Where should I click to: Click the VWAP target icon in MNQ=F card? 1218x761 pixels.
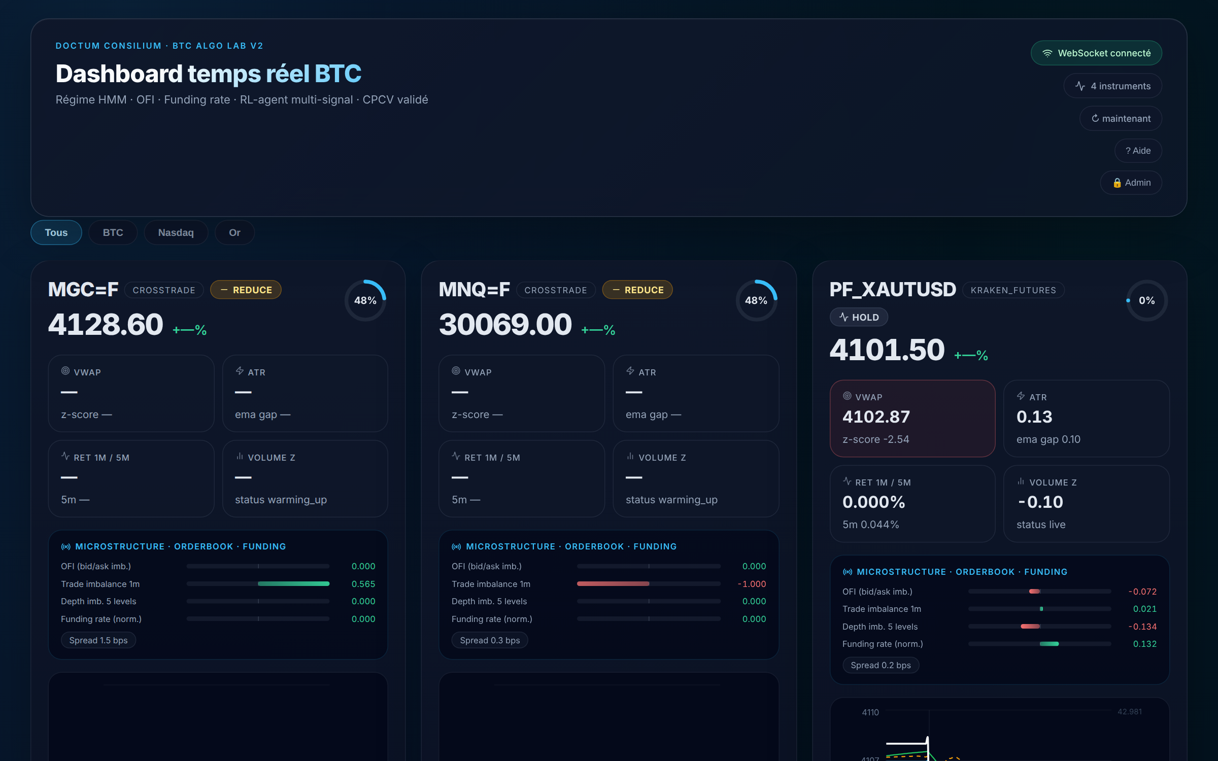point(456,371)
